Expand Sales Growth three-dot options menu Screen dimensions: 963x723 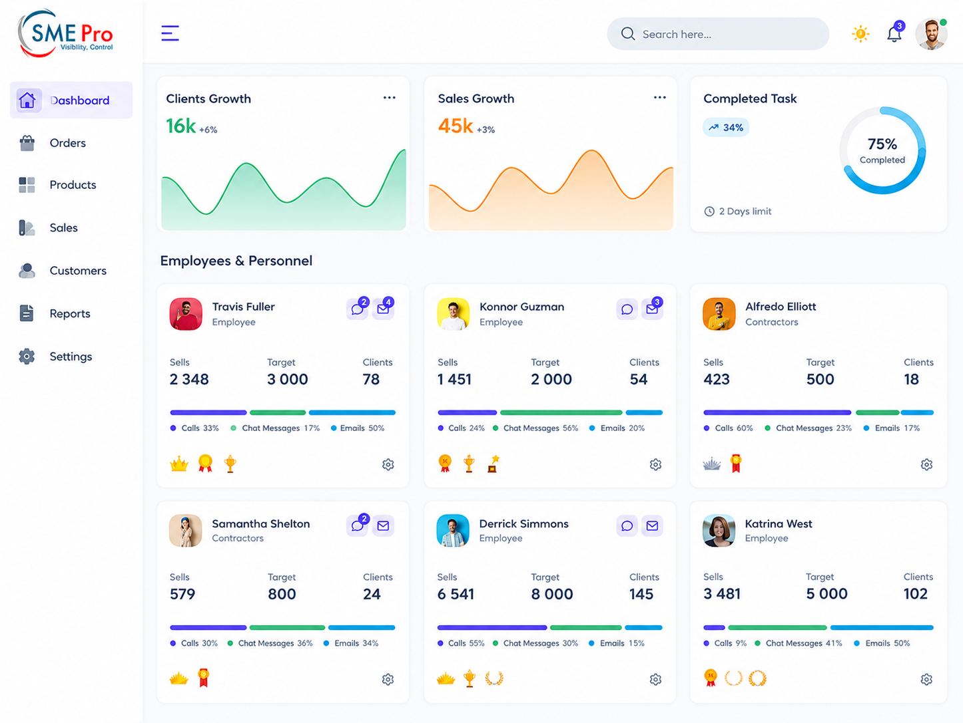[x=660, y=98]
